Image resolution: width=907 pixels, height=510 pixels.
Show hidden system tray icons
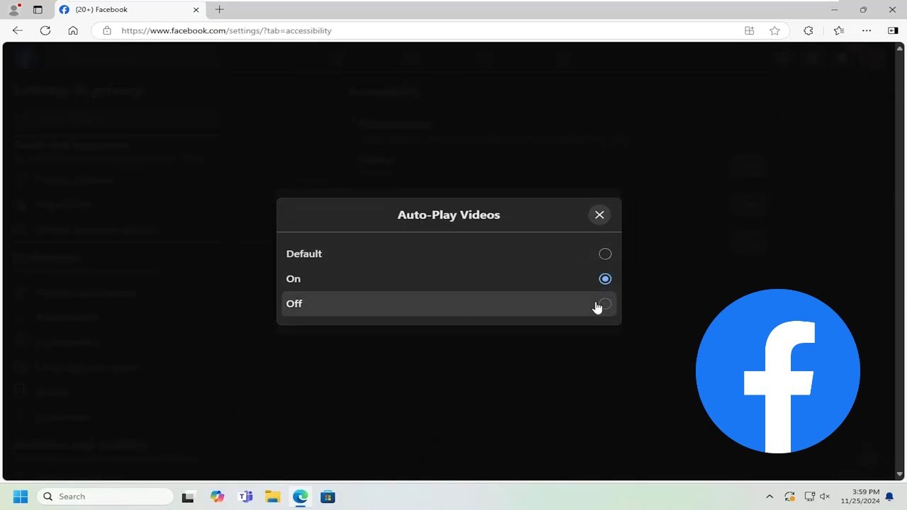770,497
